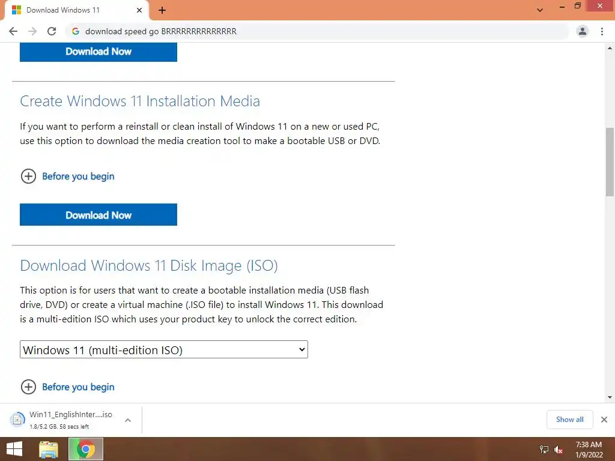Open the Chrome profile avatar
The image size is (615, 461).
point(583,31)
